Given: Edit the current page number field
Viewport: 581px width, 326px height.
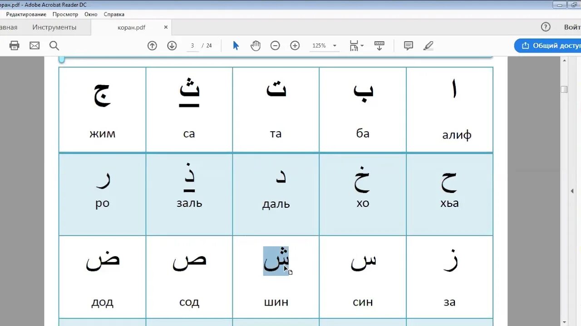Looking at the screenshot, I should tap(192, 45).
